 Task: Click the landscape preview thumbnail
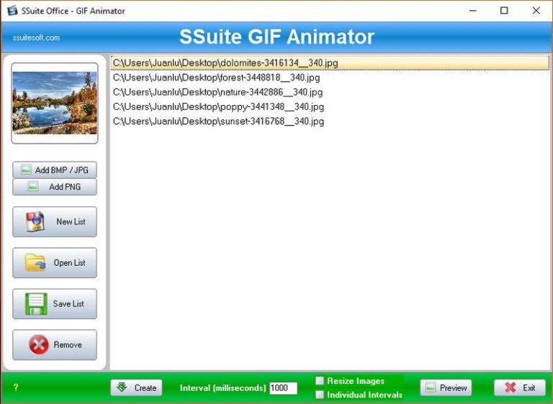point(55,103)
